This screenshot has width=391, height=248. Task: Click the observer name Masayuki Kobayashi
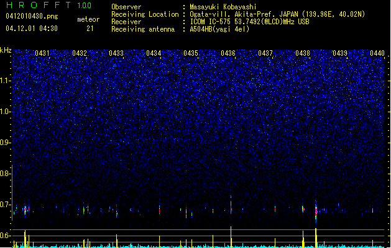pos(223,7)
